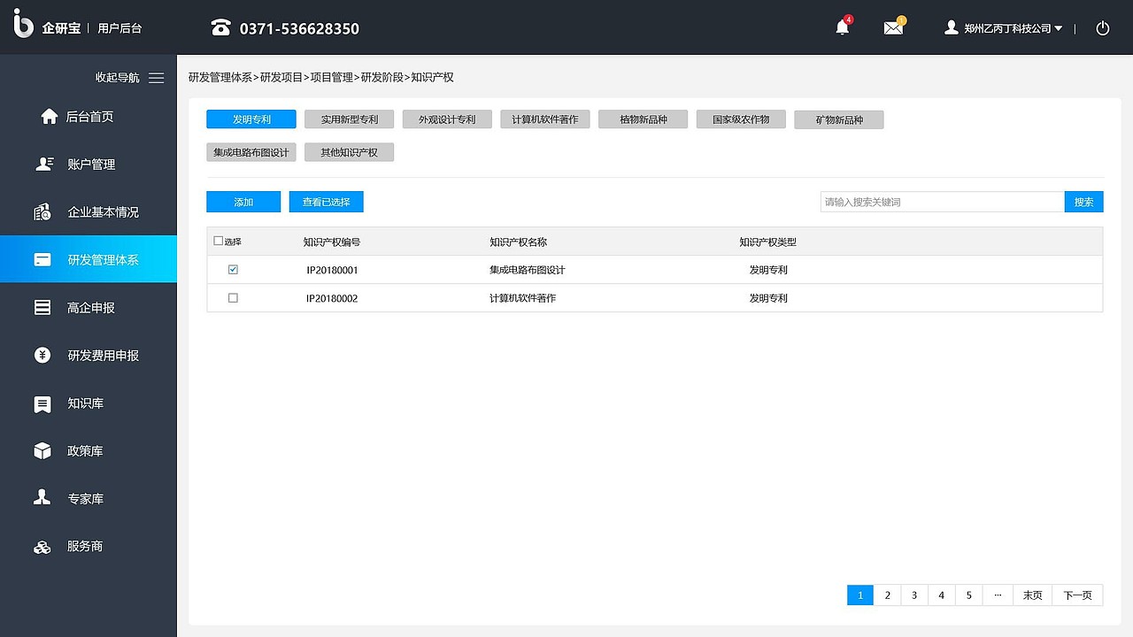Viewport: 1133px width, 637px height.
Task: Click the 专家库 person icon
Action: click(42, 498)
